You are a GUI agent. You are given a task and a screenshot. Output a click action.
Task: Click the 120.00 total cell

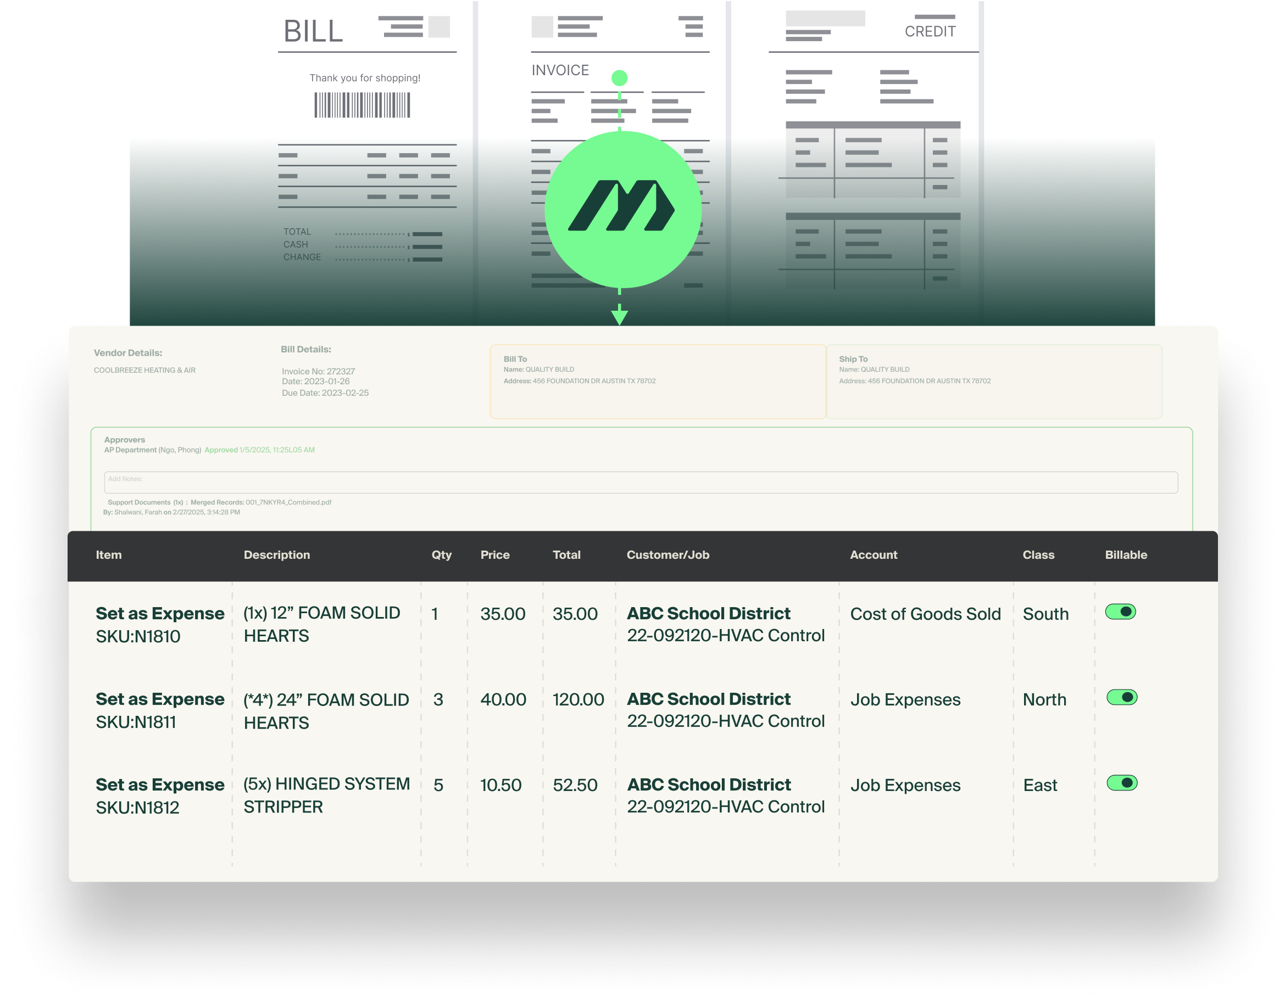pos(578,699)
